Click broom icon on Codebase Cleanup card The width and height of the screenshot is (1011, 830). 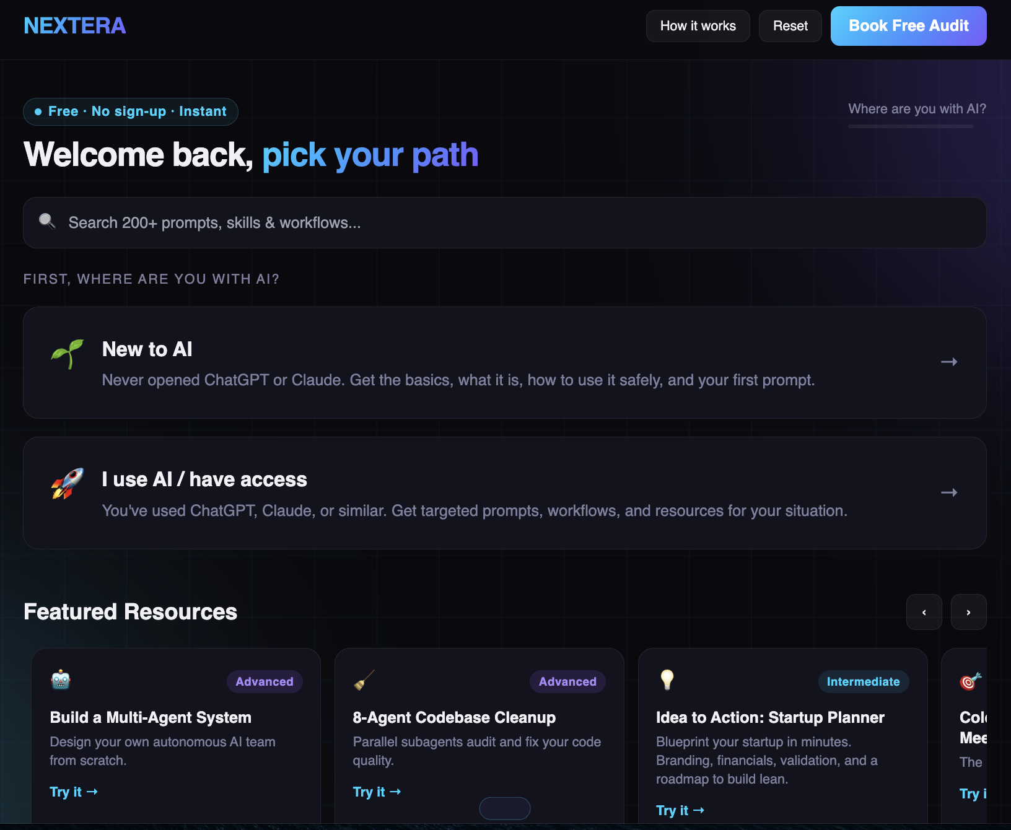tap(364, 679)
